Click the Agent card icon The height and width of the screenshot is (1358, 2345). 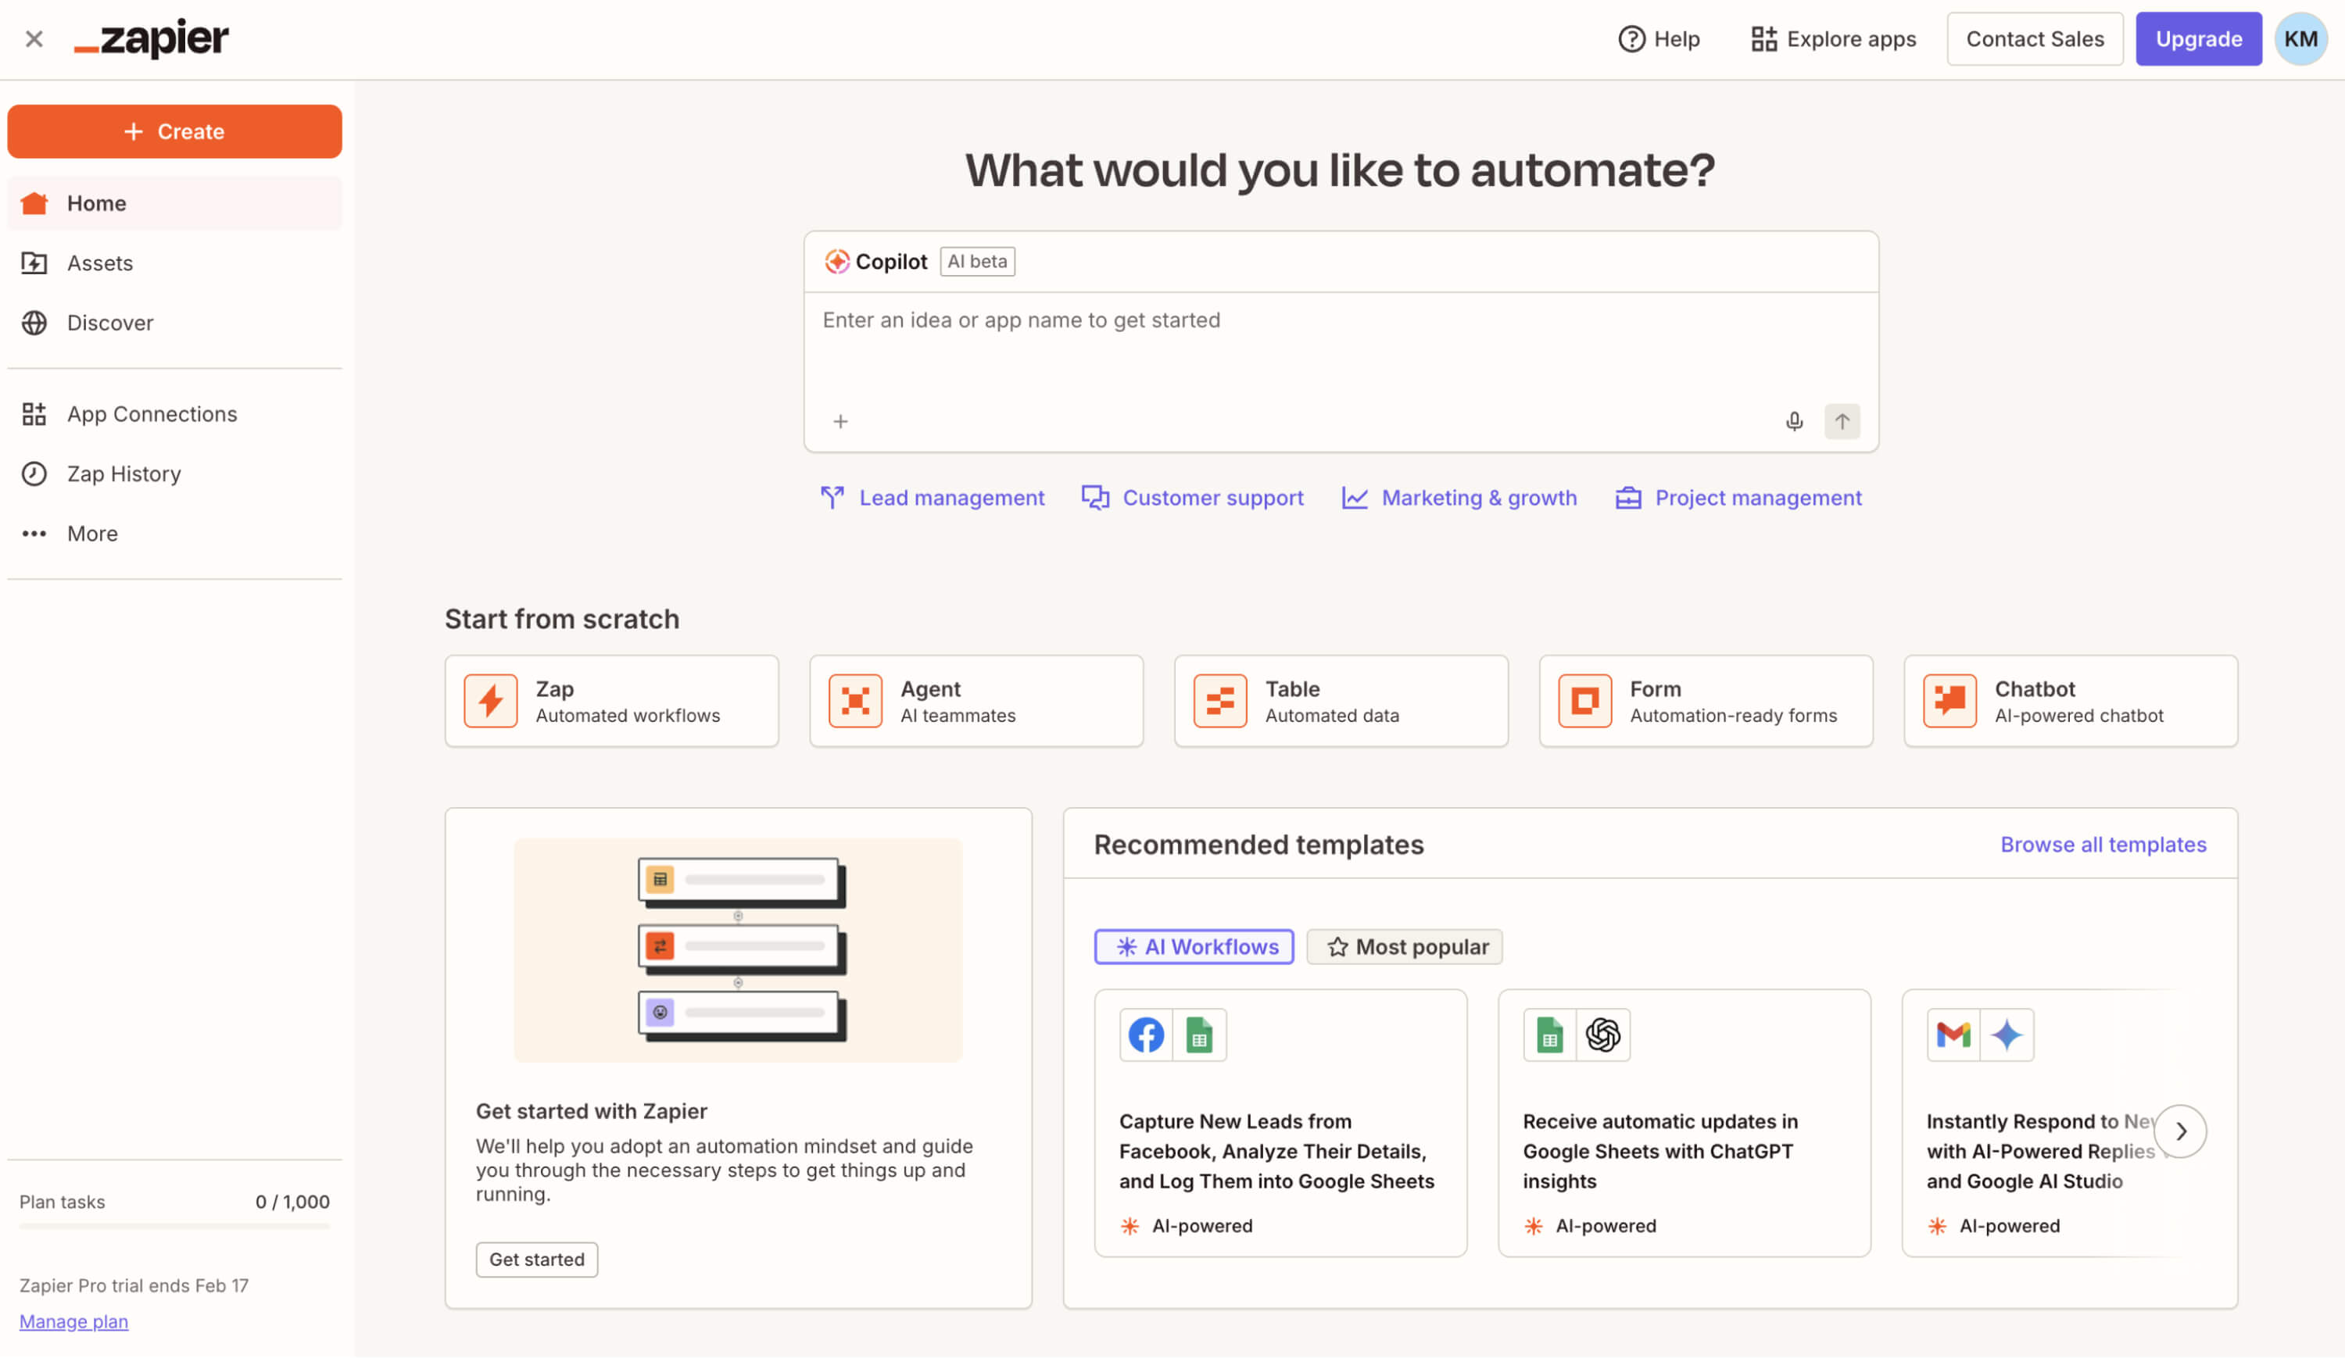pos(855,702)
